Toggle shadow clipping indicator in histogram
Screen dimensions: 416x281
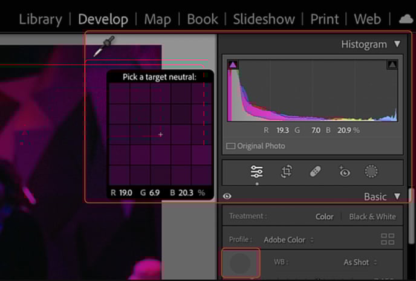233,65
